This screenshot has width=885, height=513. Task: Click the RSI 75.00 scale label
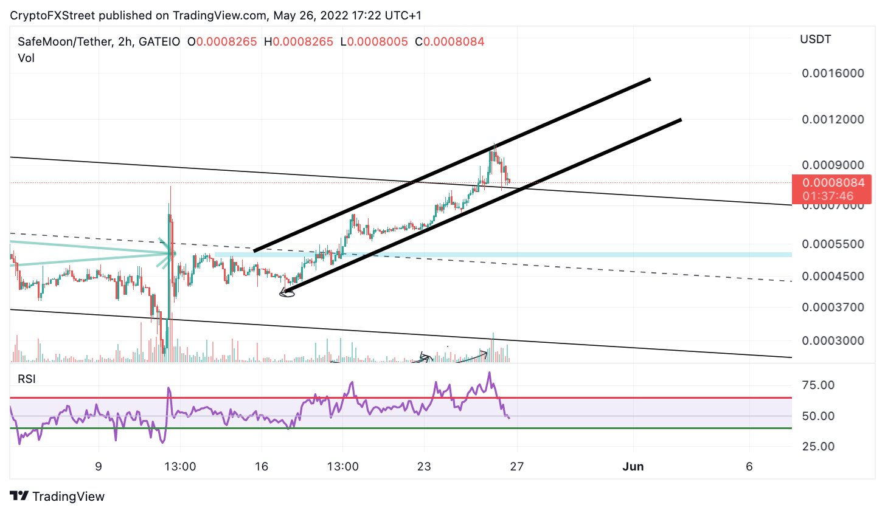[819, 385]
